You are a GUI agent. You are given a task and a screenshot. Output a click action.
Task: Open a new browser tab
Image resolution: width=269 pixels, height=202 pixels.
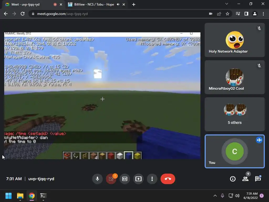pyautogui.click(x=134, y=4)
